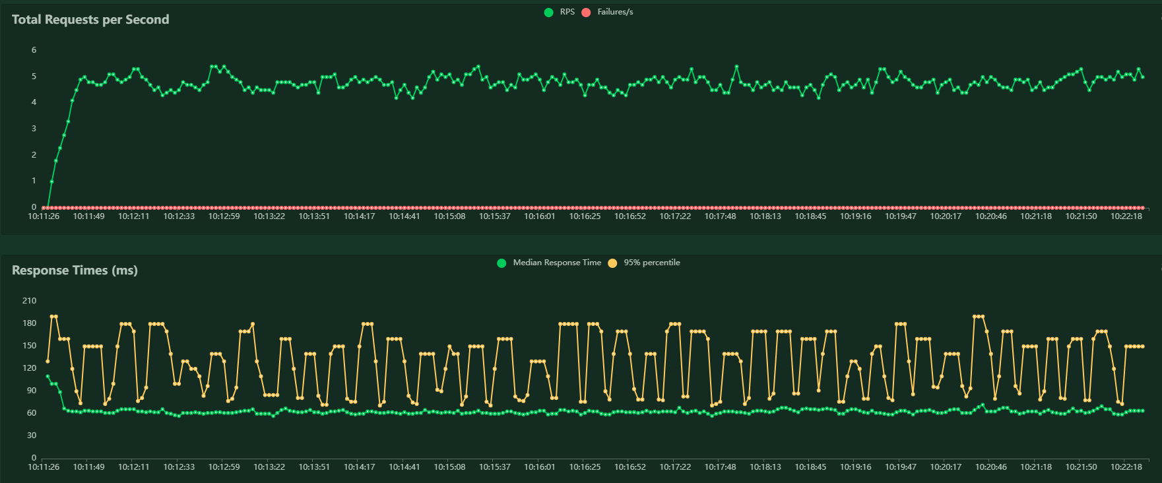Click the 10:14:41 tick on the requests chart

pos(404,216)
